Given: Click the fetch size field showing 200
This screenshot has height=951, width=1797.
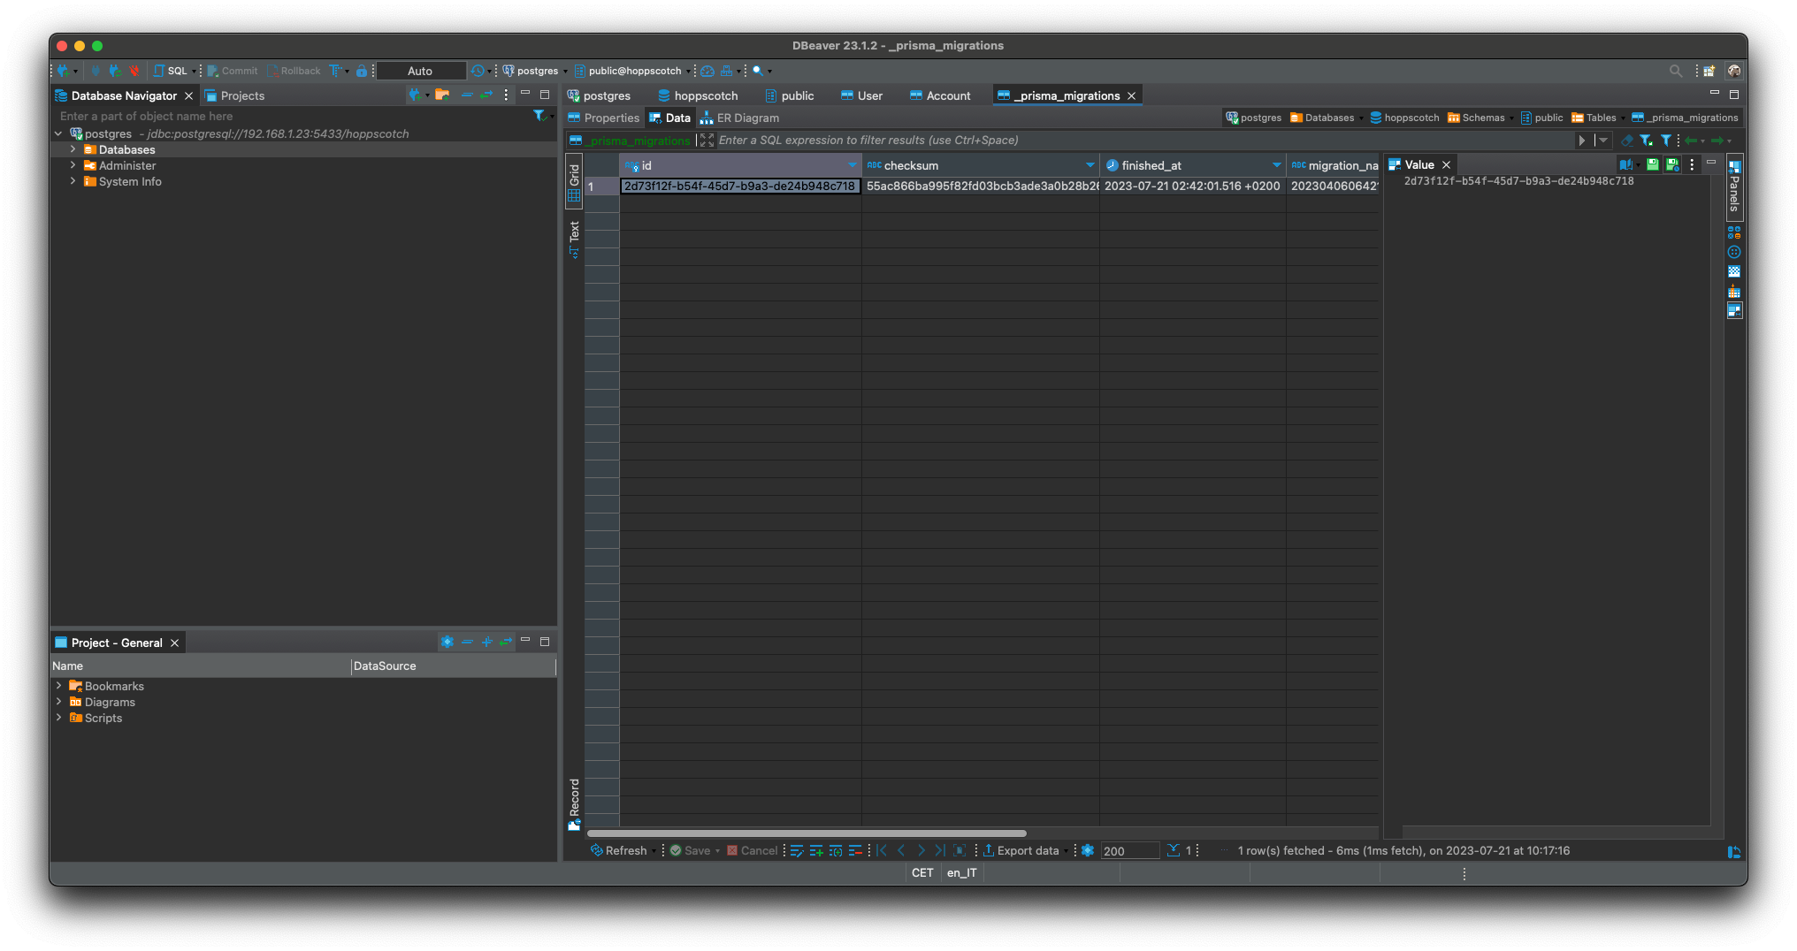Looking at the screenshot, I should [1129, 850].
